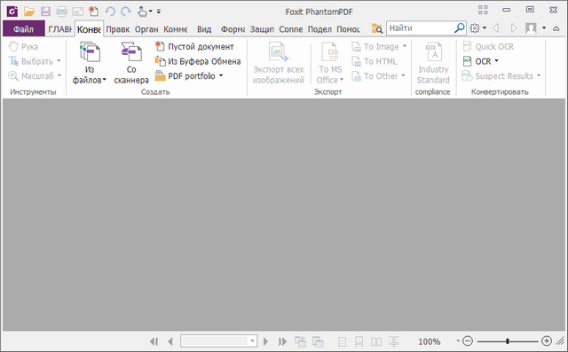Go to next page button
The height and width of the screenshot is (352, 568).
266,341
